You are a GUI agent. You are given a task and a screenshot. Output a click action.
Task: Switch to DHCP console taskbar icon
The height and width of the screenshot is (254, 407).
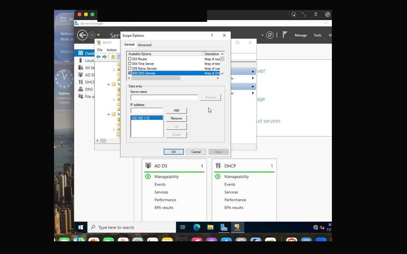point(237,227)
